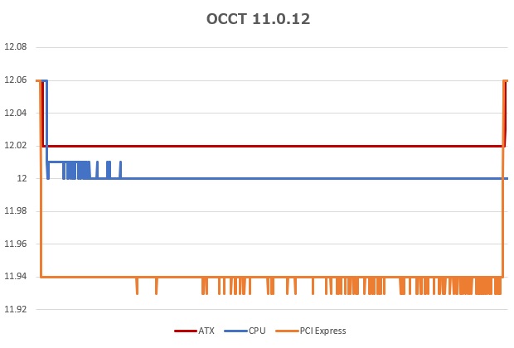Select the 11.96 y-axis label
514x348 pixels.
pyautogui.click(x=16, y=244)
